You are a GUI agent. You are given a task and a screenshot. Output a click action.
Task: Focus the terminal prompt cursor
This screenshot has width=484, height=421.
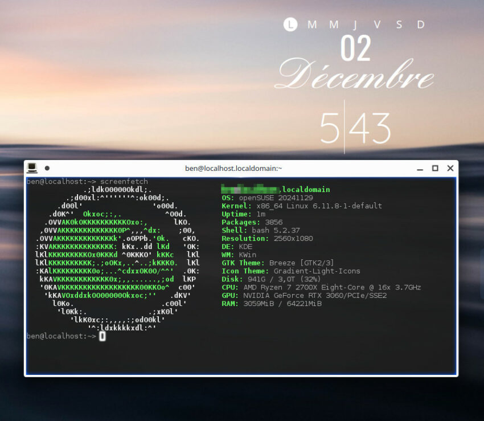[x=102, y=336]
